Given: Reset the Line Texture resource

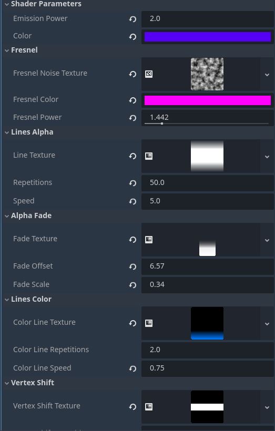Looking at the screenshot, I should pos(133,156).
